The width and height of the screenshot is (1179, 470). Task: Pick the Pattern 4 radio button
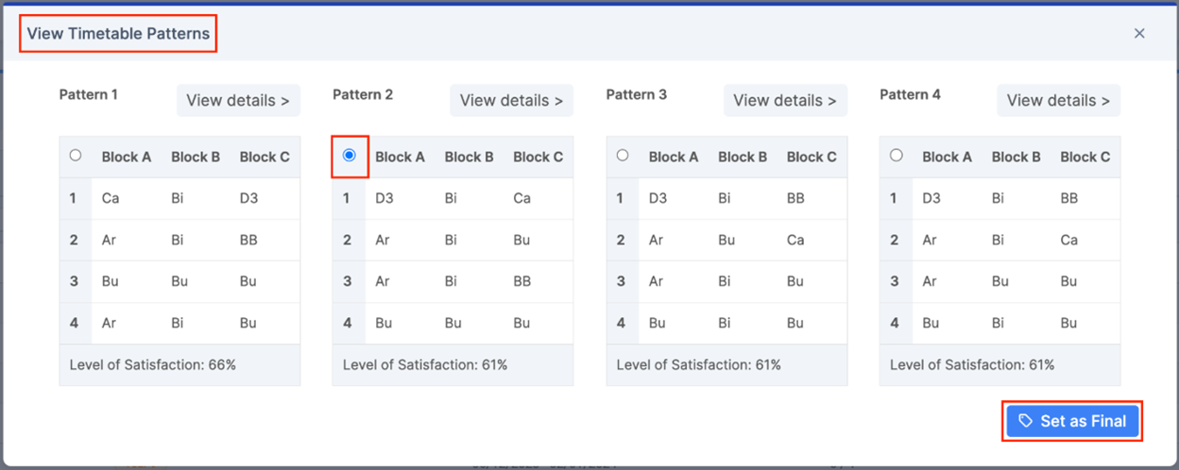coord(897,156)
